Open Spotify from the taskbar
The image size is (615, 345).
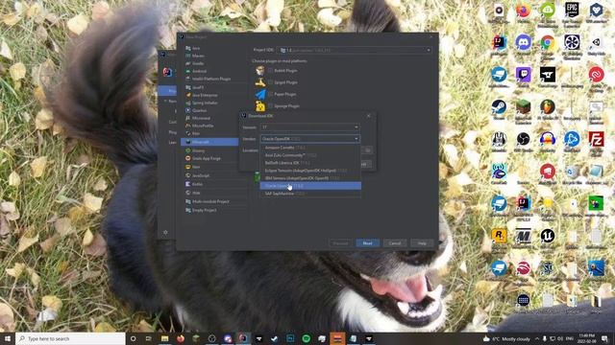pyautogui.click(x=306, y=338)
